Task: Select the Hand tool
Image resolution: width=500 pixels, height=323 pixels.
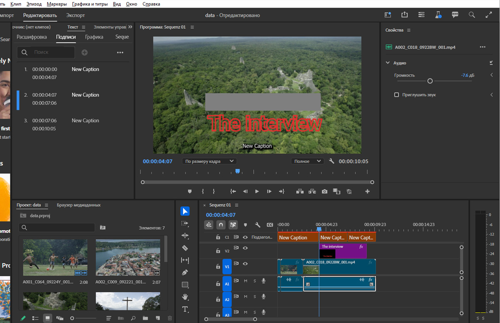Action: pos(185,297)
